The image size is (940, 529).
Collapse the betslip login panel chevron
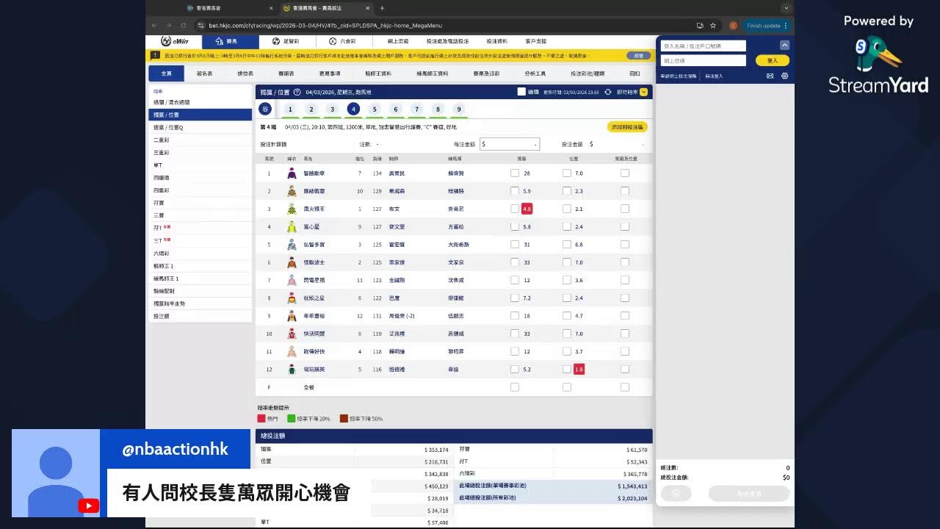point(784,46)
